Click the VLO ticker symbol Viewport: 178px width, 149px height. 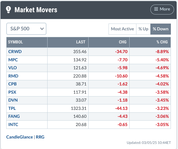[13, 68]
